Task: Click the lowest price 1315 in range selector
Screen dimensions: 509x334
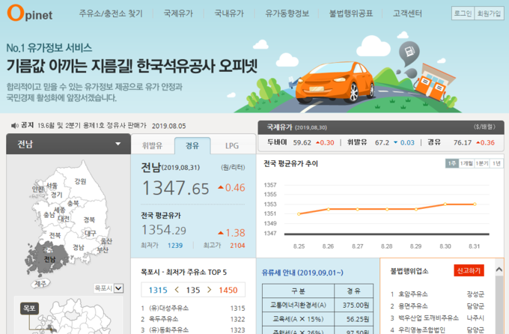Action: coord(158,290)
